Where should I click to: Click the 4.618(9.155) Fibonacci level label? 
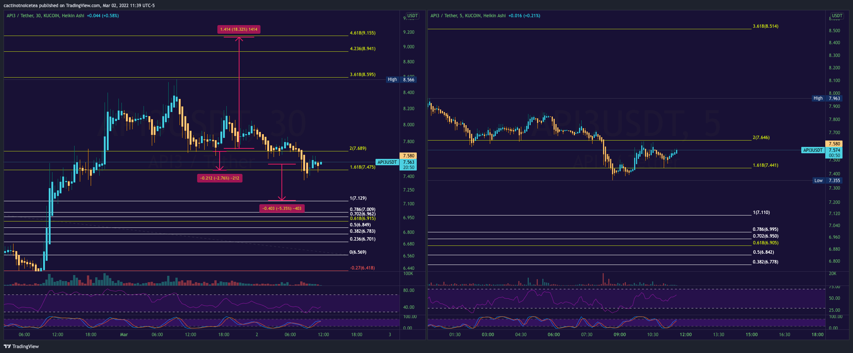pyautogui.click(x=362, y=33)
